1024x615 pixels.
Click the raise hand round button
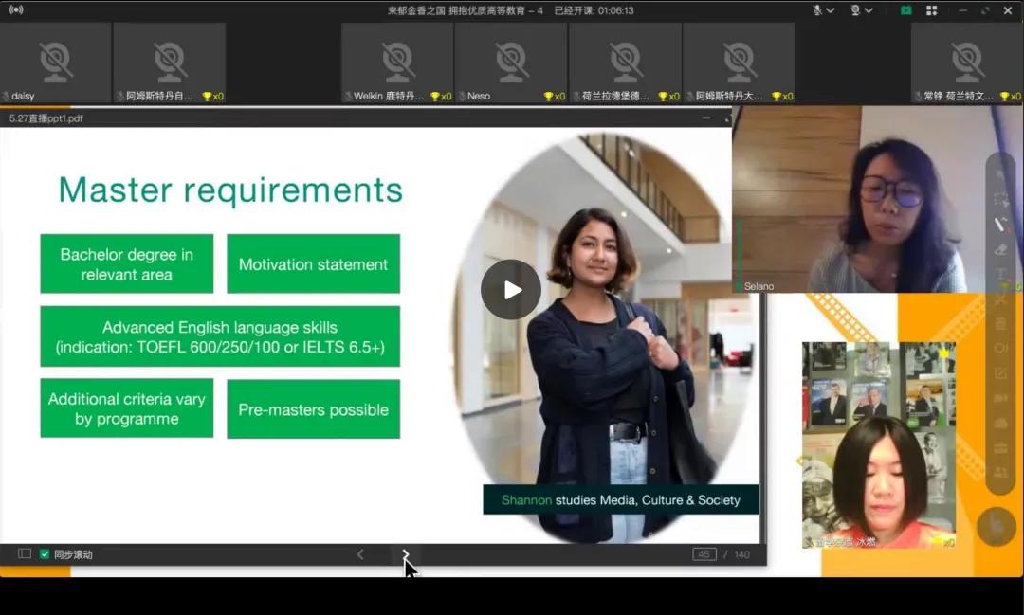[x=996, y=526]
